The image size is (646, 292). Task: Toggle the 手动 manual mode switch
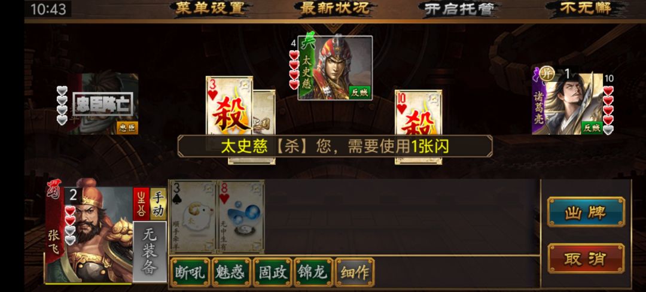pos(158,204)
